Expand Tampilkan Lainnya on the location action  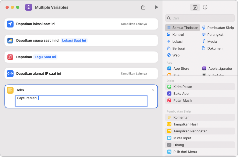134,24
